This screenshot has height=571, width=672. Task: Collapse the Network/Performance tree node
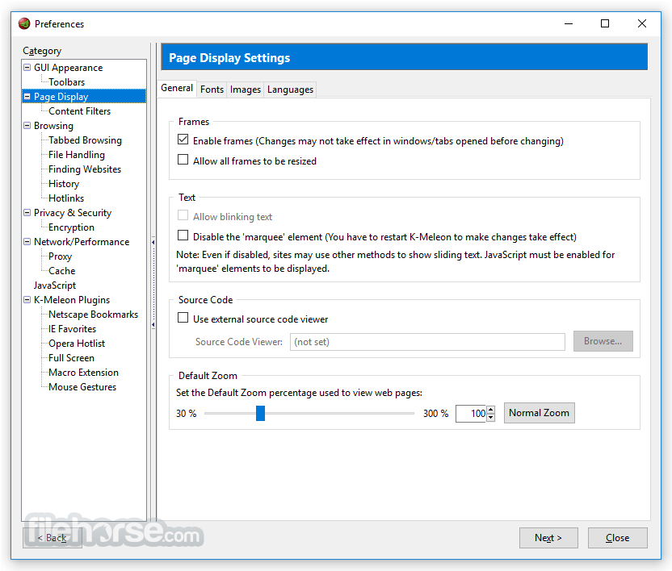(x=27, y=242)
